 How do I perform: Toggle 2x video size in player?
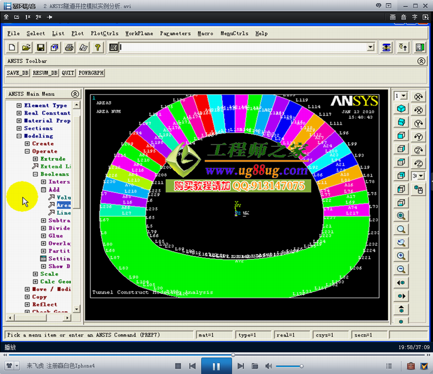click(x=39, y=17)
